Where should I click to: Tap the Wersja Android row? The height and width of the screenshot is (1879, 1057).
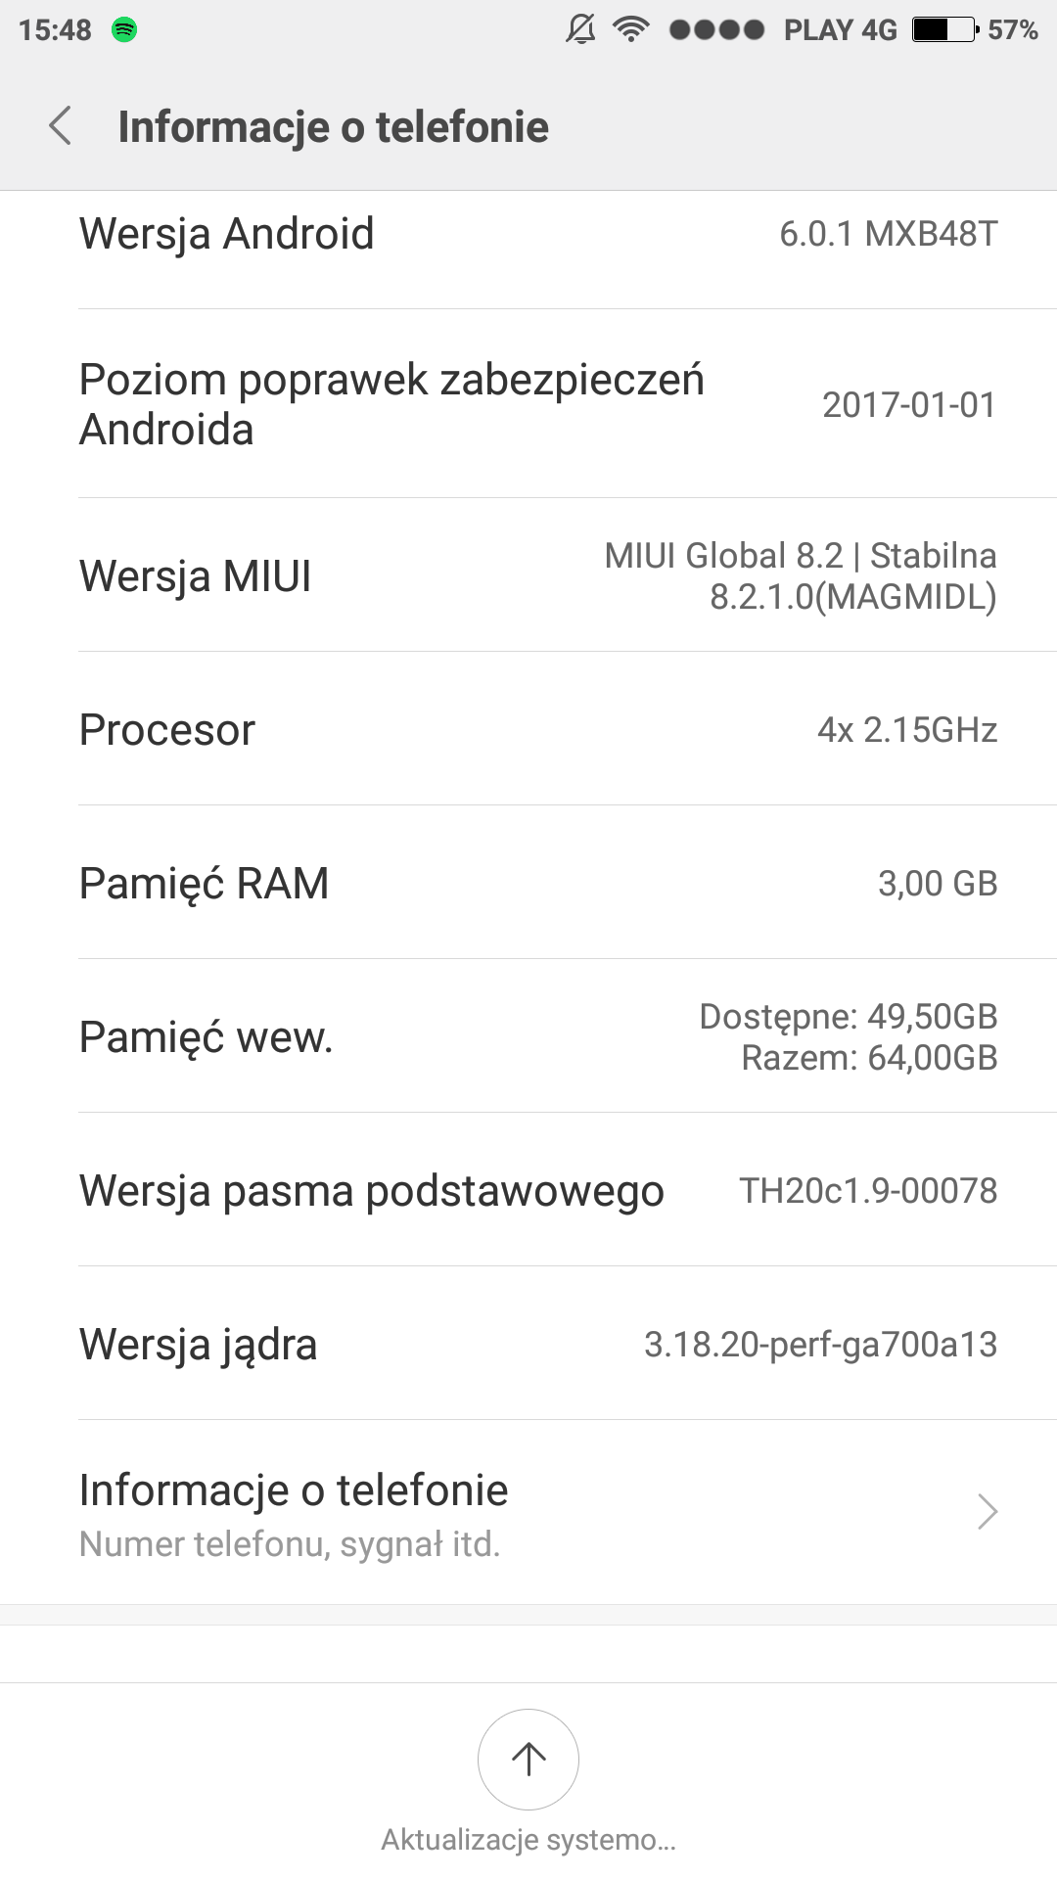(528, 235)
